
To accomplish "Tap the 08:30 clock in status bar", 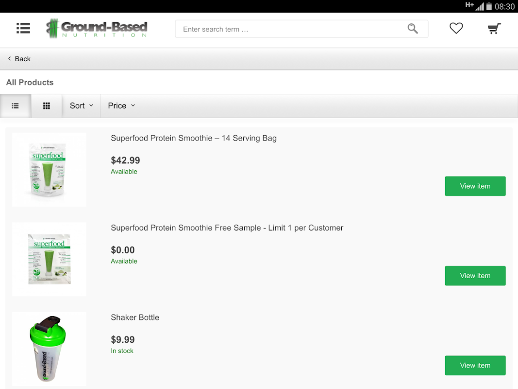I will [504, 6].
